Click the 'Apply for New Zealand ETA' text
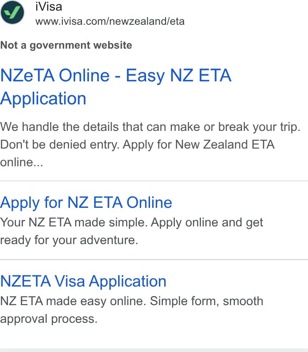 (x=199, y=145)
